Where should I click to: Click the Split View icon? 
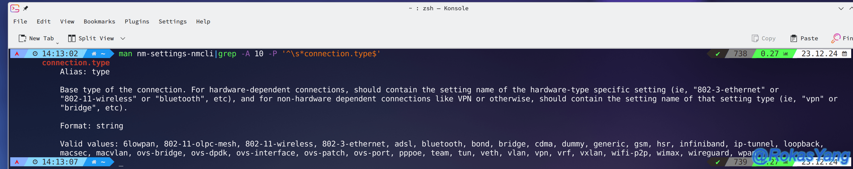coord(71,38)
